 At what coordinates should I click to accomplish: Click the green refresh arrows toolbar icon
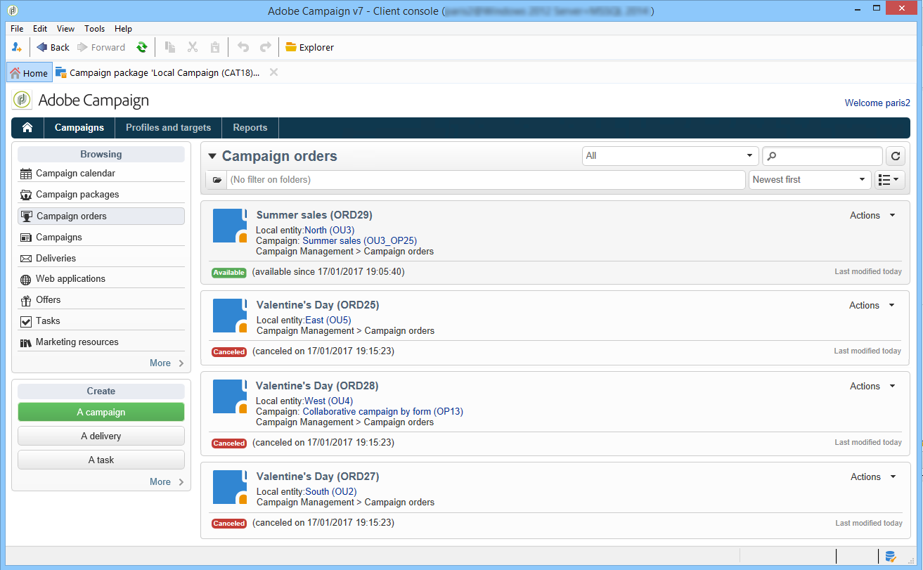pyautogui.click(x=142, y=47)
